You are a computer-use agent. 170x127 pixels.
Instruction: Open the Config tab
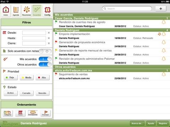click(47, 11)
